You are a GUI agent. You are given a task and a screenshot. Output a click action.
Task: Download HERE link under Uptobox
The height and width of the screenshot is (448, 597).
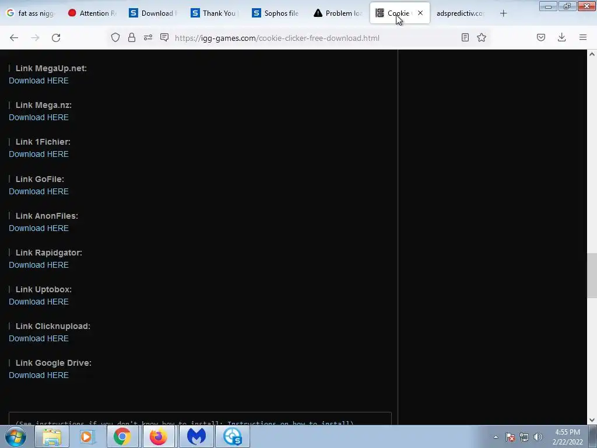point(39,302)
